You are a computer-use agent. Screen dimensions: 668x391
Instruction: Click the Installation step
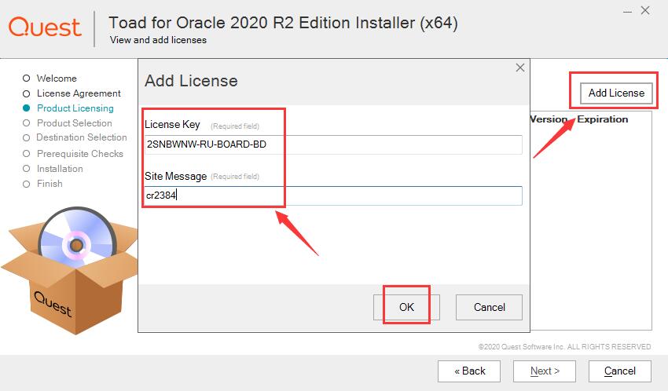(x=59, y=169)
